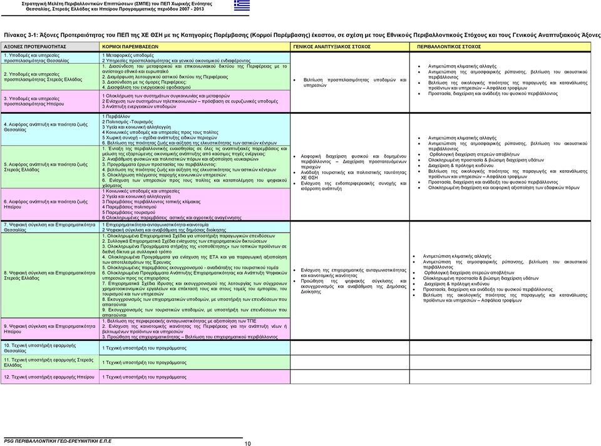Click "2 Υπηρεσίες προσπελασιμότητας και γενικού οικονομικού ενδιαφέροντος"
Image resolution: width=601 pixels, height=446 pixels.
tap(176, 61)
